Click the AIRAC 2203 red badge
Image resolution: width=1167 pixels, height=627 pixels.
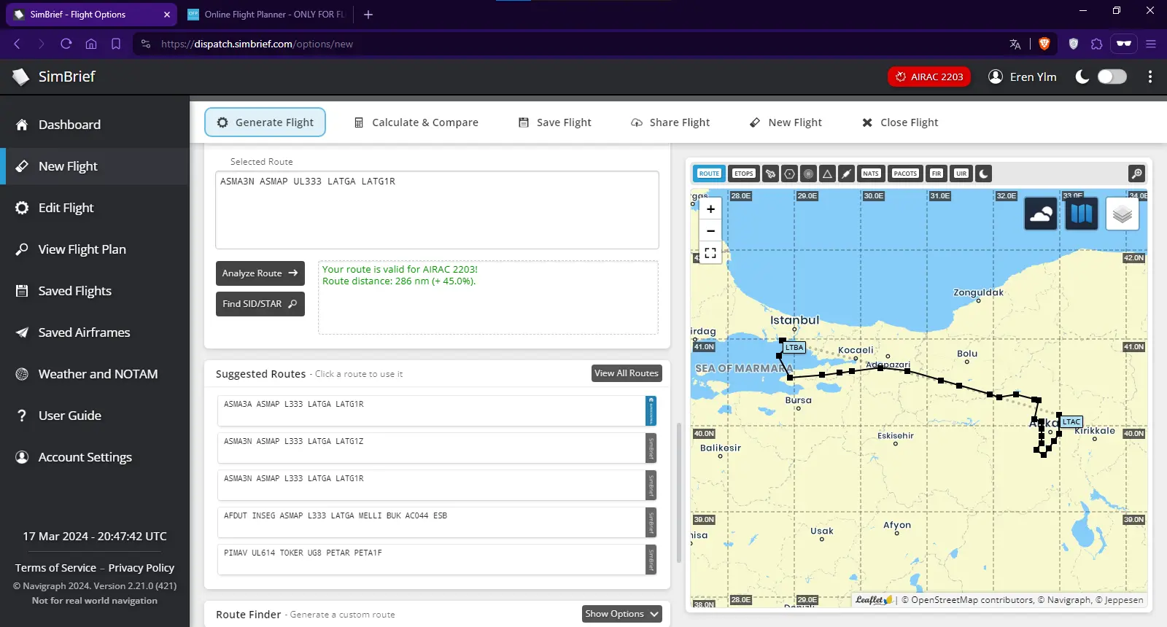tap(929, 77)
